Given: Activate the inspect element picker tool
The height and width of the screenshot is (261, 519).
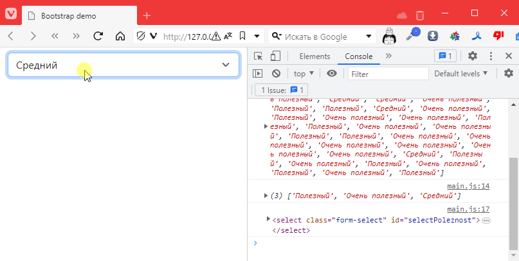Looking at the screenshot, I should click(x=258, y=56).
